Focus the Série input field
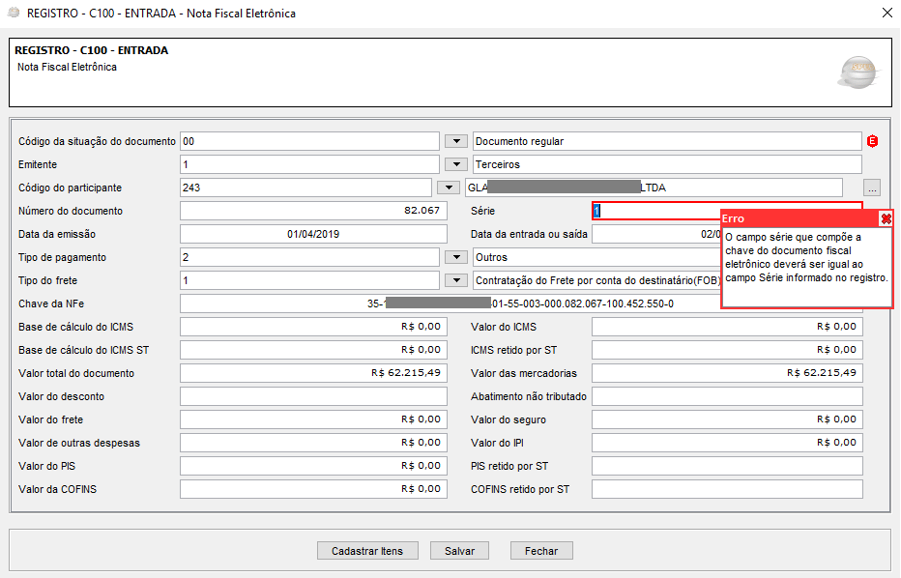Image resolution: width=901 pixels, height=578 pixels. [657, 211]
